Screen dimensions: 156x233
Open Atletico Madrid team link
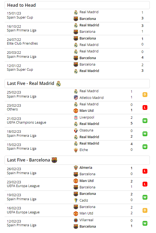pos(91,98)
